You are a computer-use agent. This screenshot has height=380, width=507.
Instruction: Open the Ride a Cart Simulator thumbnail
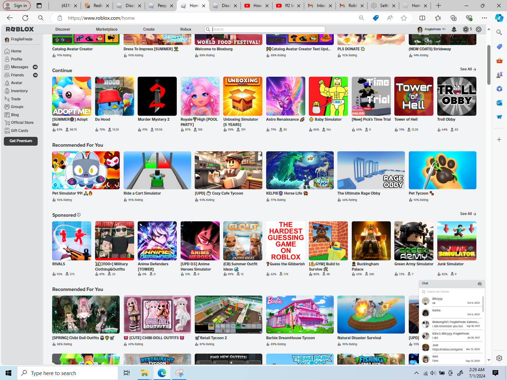(157, 170)
